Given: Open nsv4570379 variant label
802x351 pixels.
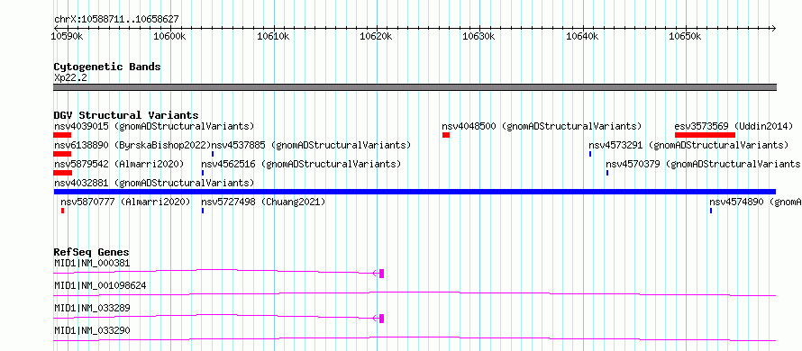Looking at the screenshot, I should click(703, 164).
